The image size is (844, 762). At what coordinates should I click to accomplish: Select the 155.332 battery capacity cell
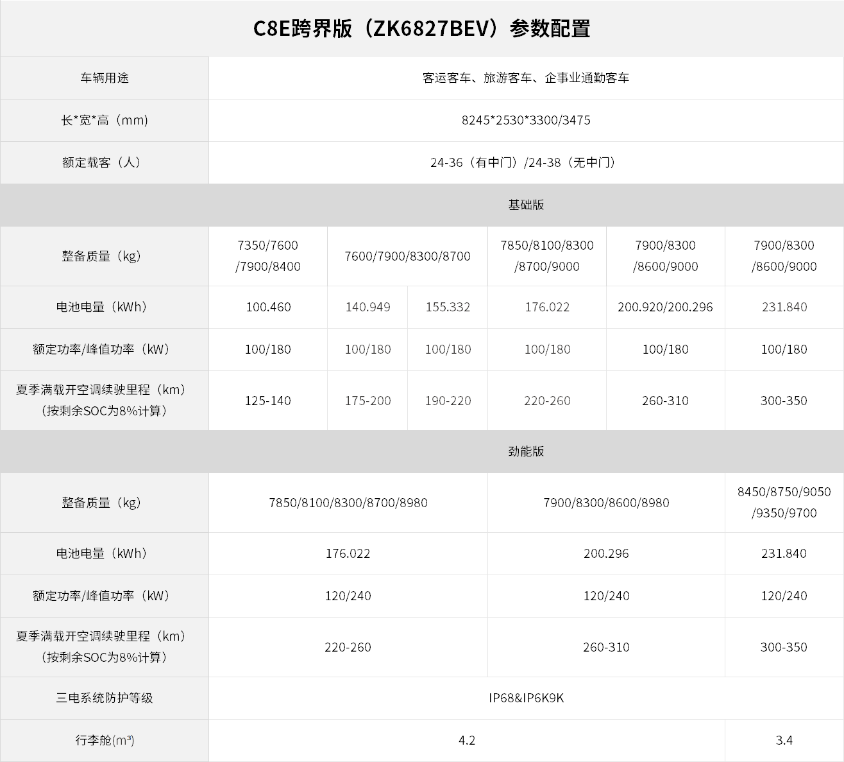pyautogui.click(x=448, y=307)
